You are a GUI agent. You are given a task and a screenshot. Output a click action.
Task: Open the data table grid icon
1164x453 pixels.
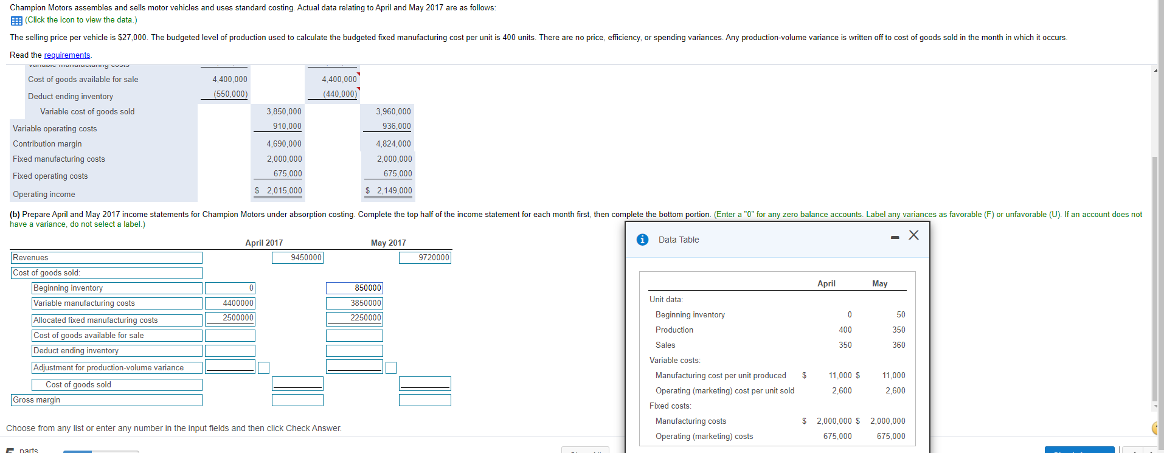pyautogui.click(x=16, y=20)
